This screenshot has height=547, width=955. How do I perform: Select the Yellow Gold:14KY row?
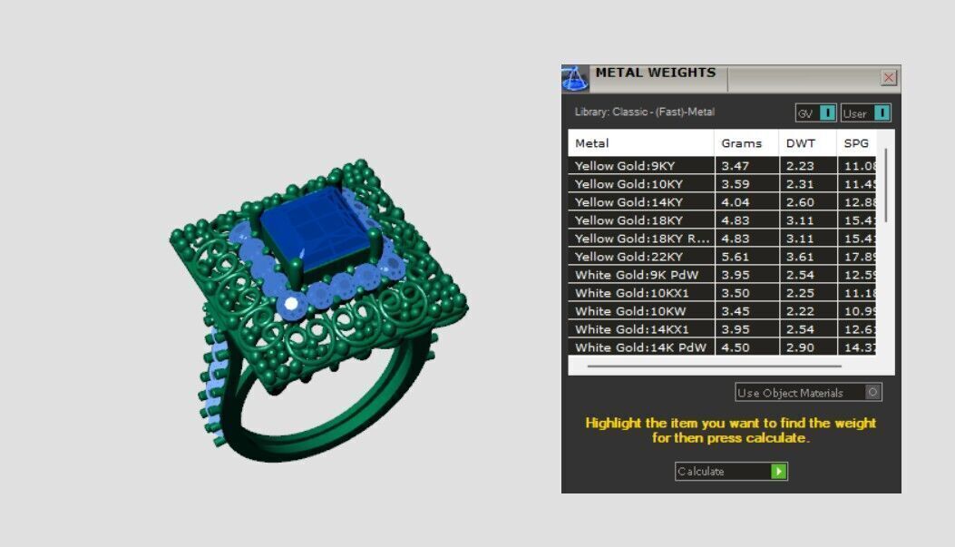[x=722, y=202]
